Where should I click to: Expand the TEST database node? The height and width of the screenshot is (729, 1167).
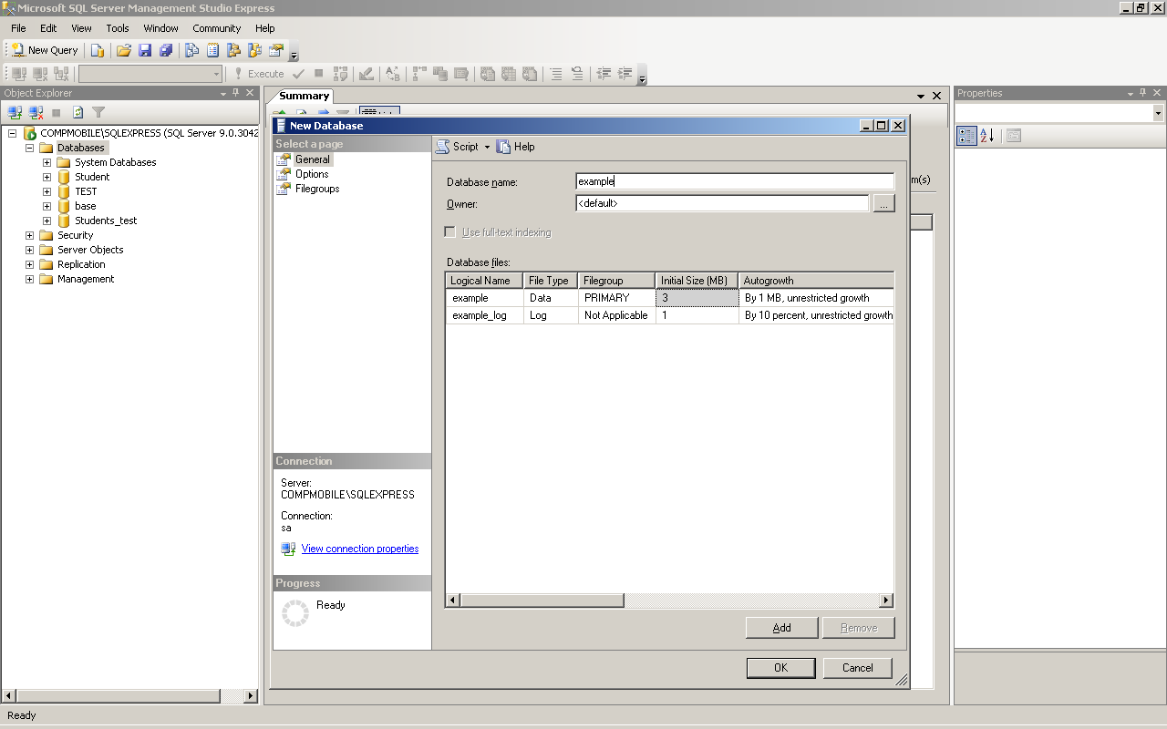[x=46, y=191]
